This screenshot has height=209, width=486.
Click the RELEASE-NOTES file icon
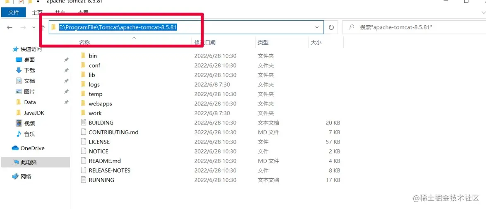83,170
